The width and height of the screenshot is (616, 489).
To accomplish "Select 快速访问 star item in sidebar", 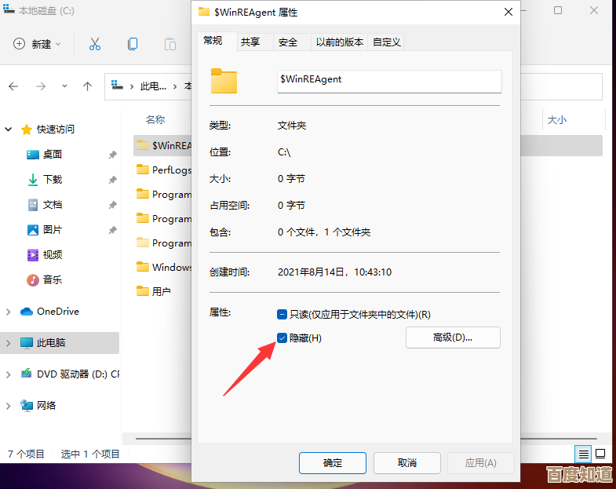I will [x=48, y=130].
